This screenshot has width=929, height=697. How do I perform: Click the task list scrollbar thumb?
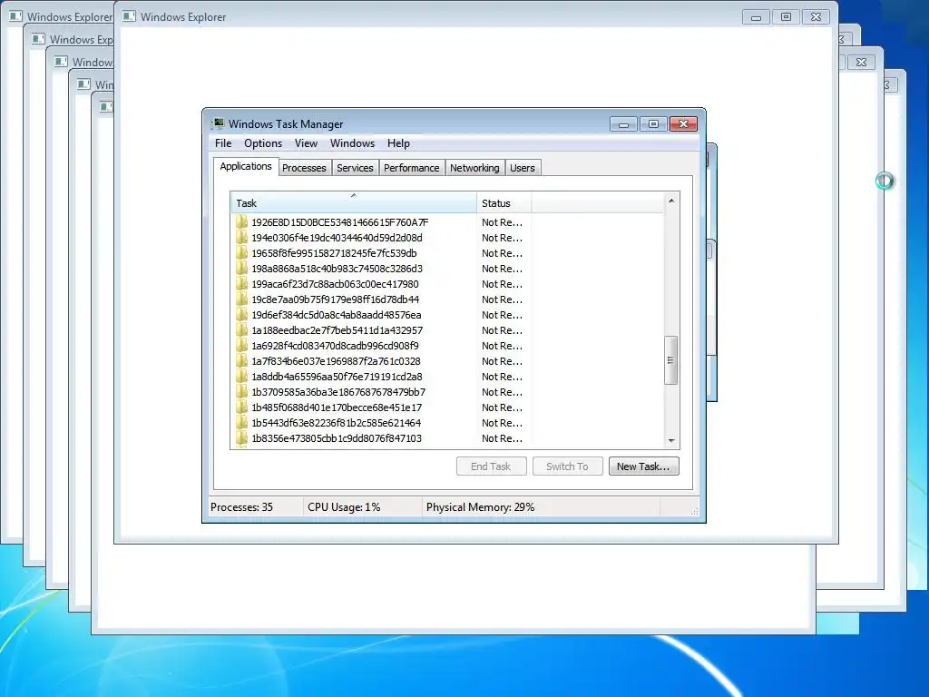[670, 360]
